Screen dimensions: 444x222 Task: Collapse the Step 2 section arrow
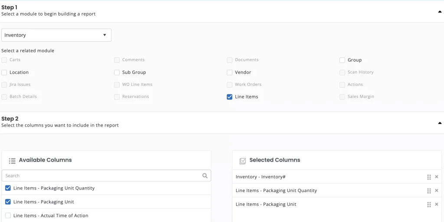(x=440, y=123)
